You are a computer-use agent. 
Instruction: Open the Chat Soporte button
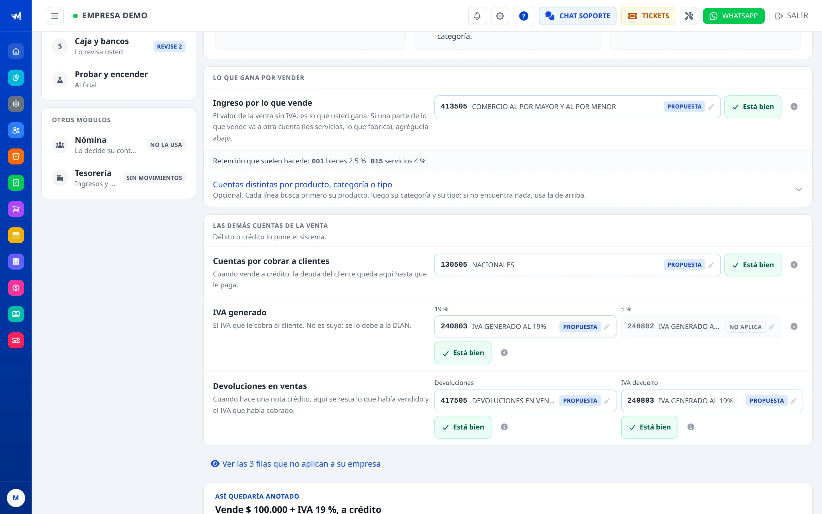click(x=577, y=16)
